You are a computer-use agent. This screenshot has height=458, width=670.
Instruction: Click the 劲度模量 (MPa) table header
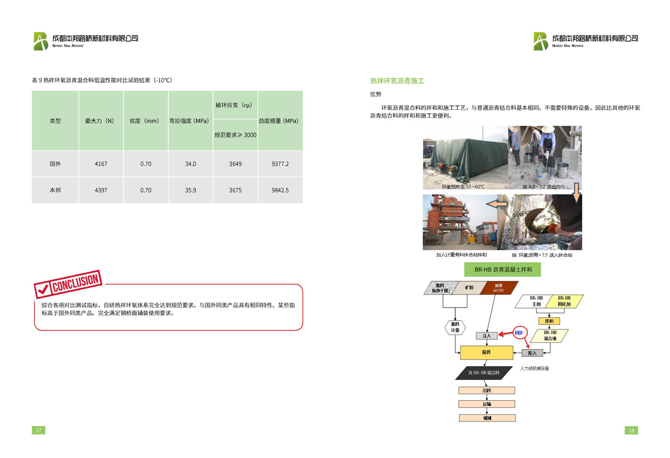tap(280, 121)
